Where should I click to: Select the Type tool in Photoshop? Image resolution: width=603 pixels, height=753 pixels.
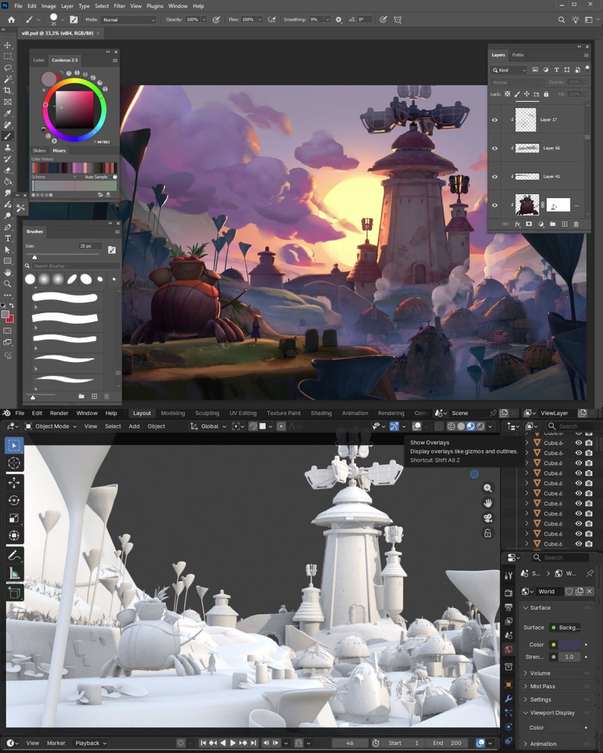click(8, 238)
